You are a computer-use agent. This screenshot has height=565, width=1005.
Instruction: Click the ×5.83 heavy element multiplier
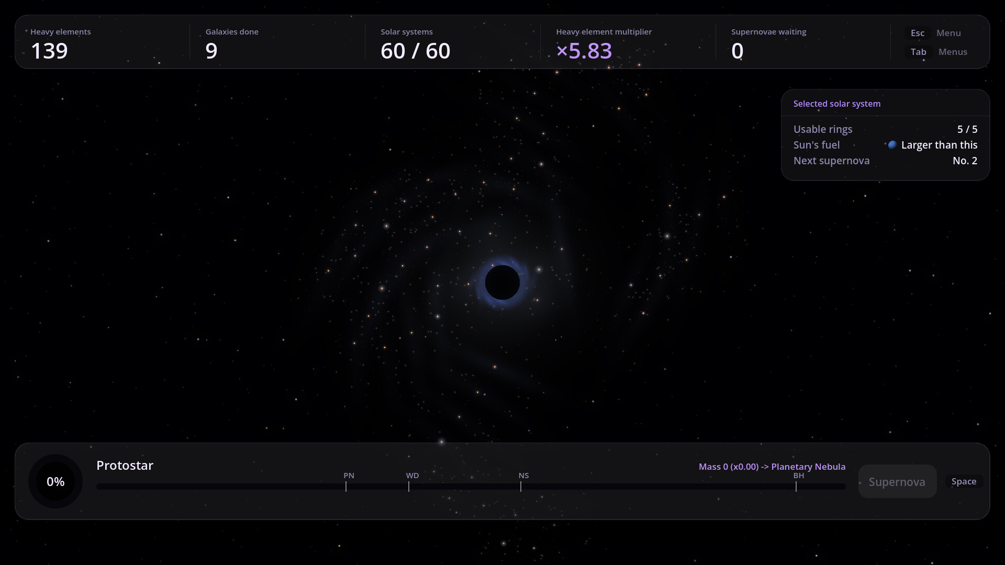[x=584, y=51]
